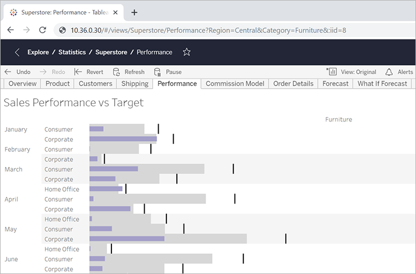
Task: Open a new browser tab with plus
Action: tap(134, 12)
